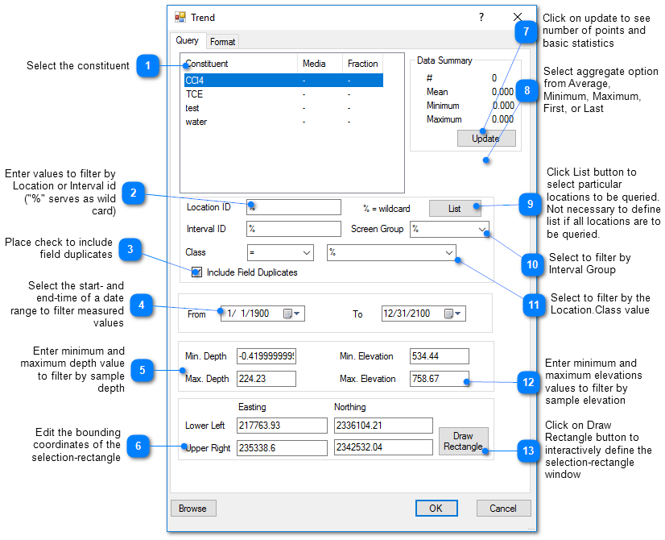Uncheck Include Field Duplicates
The image size is (665, 540).
(x=196, y=272)
